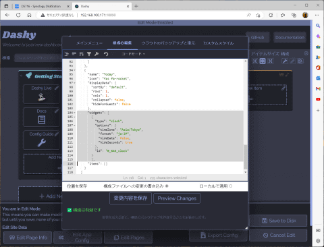Select large item size icon

tap(270, 61)
